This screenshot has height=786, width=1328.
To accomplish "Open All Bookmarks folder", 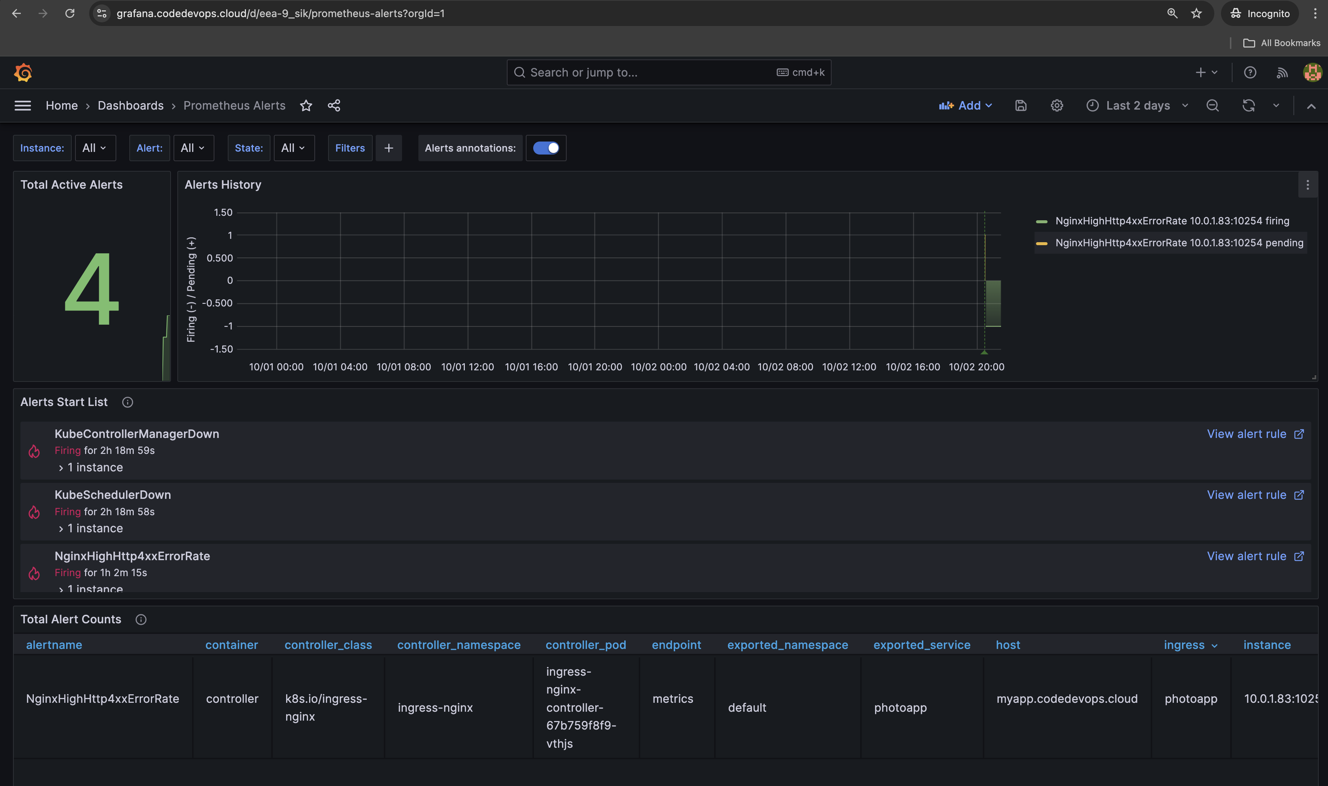I will [1282, 43].
